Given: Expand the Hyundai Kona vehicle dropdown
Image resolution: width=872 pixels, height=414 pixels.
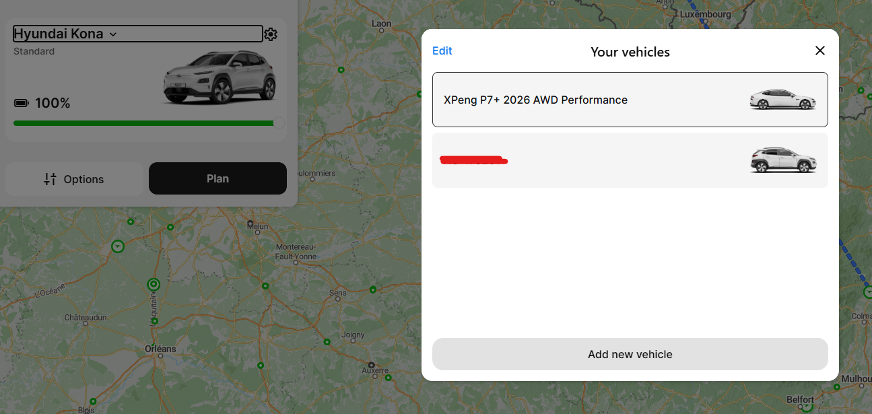Looking at the screenshot, I should point(137,34).
